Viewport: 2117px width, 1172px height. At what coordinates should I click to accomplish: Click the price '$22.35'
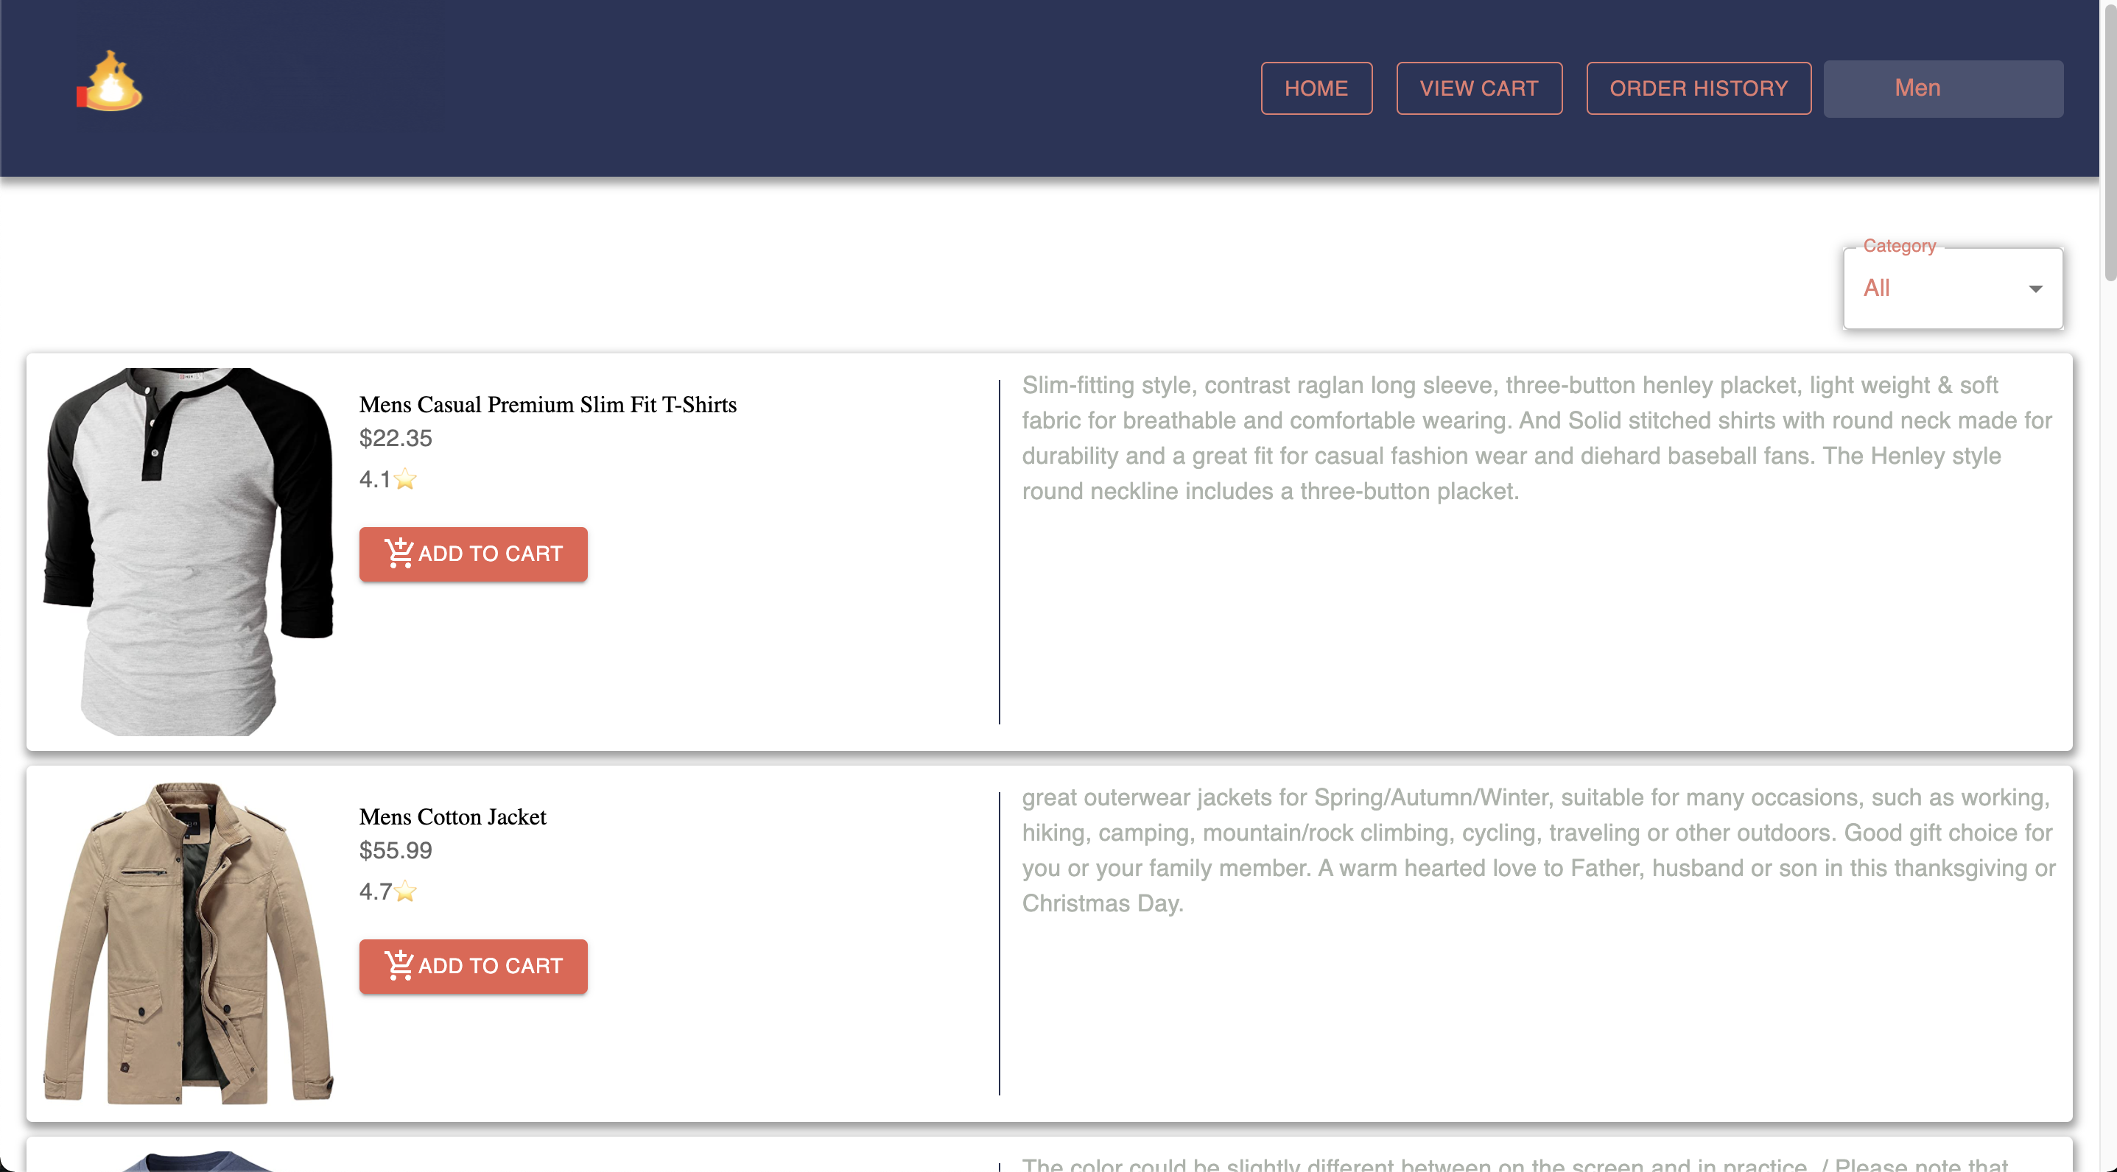396,439
